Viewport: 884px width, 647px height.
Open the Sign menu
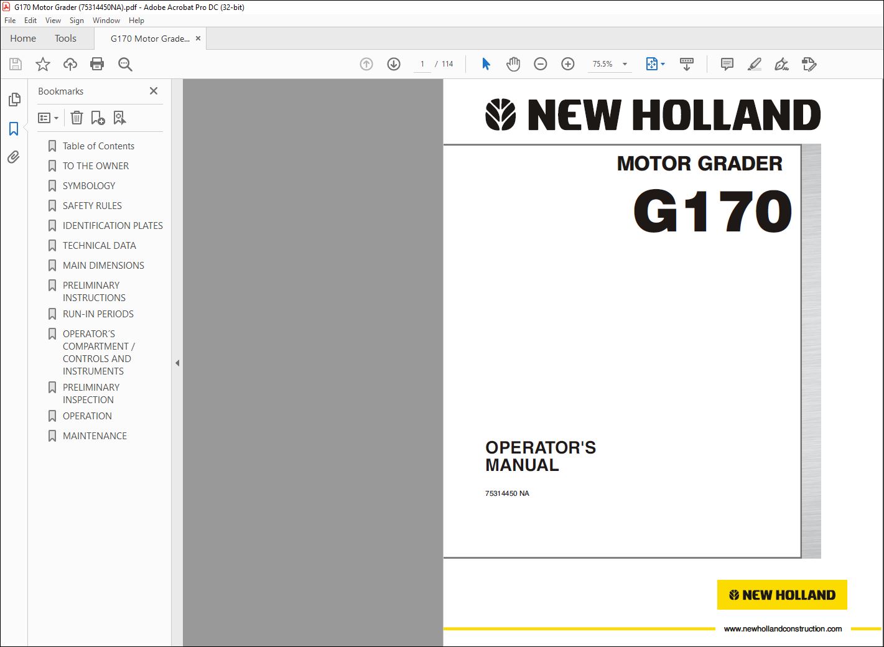point(77,21)
